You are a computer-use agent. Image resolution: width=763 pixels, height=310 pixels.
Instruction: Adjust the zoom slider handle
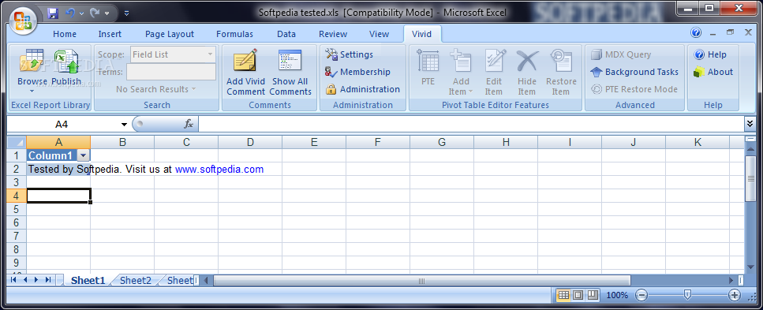click(x=687, y=294)
